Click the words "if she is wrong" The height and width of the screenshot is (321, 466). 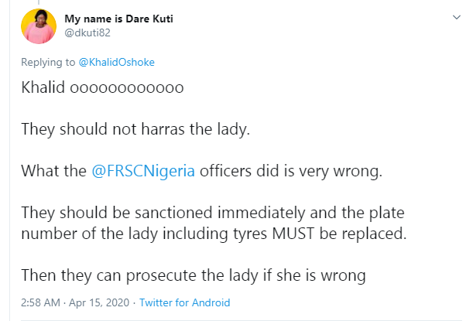click(322, 273)
